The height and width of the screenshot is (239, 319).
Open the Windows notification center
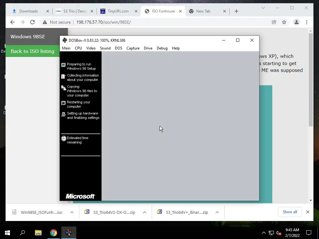click(x=309, y=233)
